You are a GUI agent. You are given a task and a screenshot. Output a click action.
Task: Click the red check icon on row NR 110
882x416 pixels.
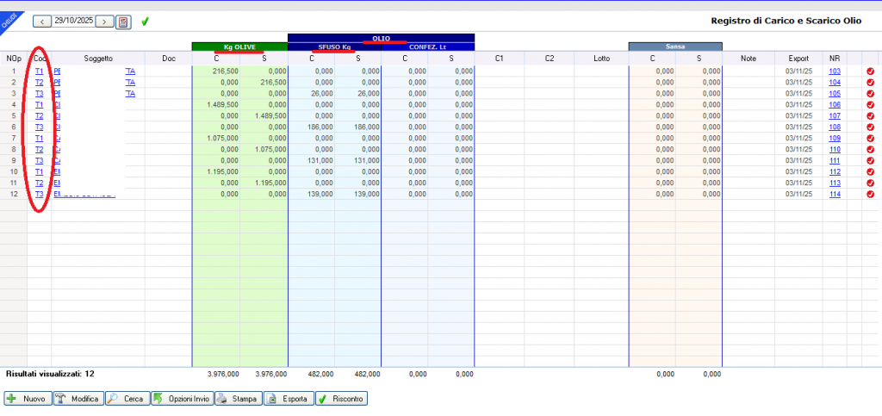pyautogui.click(x=871, y=150)
